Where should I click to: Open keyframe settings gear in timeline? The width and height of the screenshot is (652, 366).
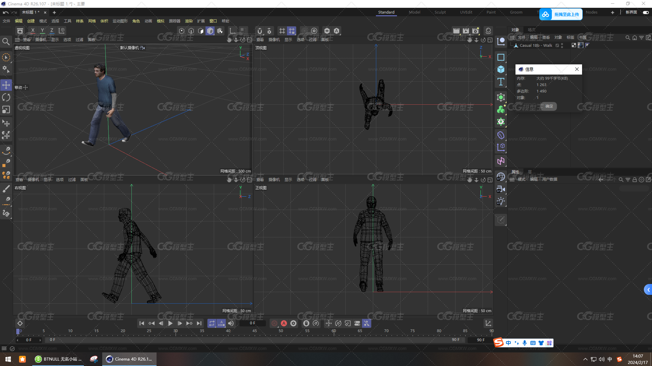point(293,323)
